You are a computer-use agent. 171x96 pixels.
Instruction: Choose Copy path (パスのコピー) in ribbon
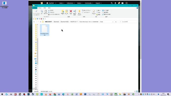click(51, 13)
